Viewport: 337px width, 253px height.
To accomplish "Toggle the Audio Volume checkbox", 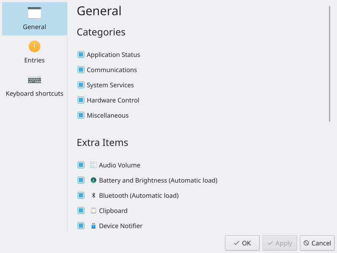I will (80, 165).
